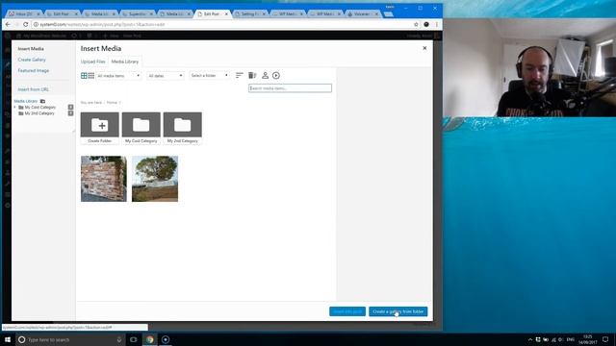Click Create a gallery from folder button
Image resolution: width=616 pixels, height=346 pixels.
pyautogui.click(x=398, y=311)
